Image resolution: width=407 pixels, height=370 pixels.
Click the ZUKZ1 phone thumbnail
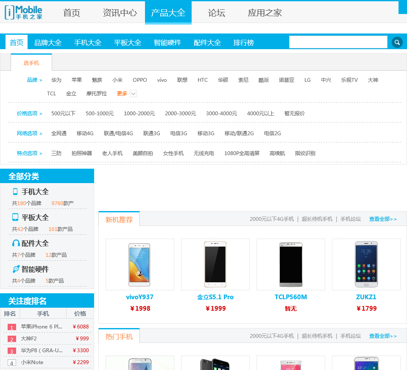click(366, 264)
